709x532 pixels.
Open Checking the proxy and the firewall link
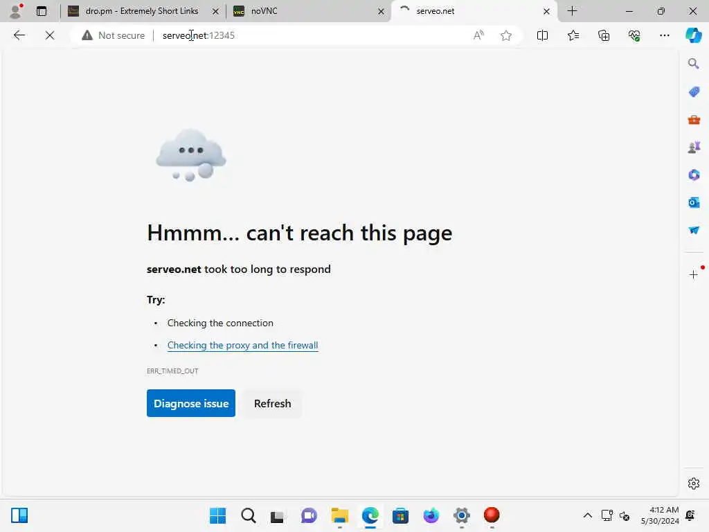point(242,345)
